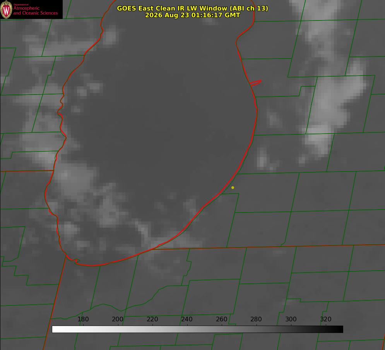Click the GOES East Clean IR title
Image resolution: width=385 pixels, height=350 pixels.
click(x=193, y=9)
